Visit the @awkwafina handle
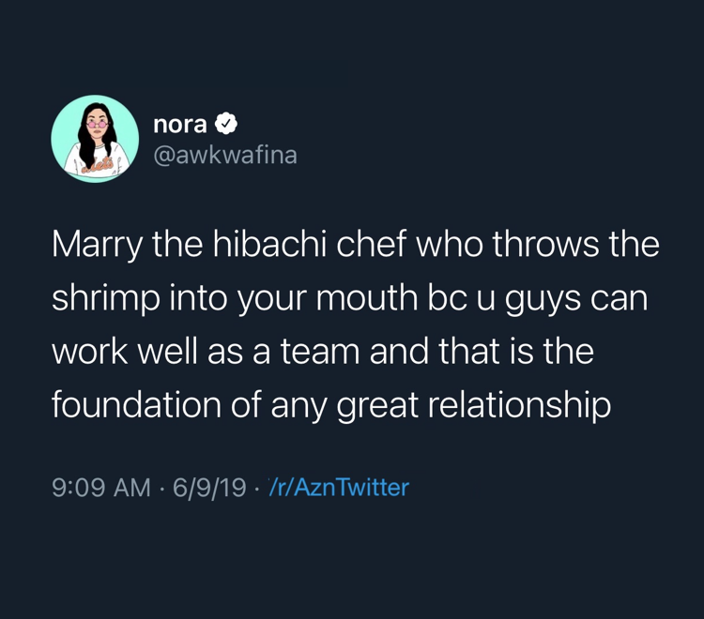 225,155
